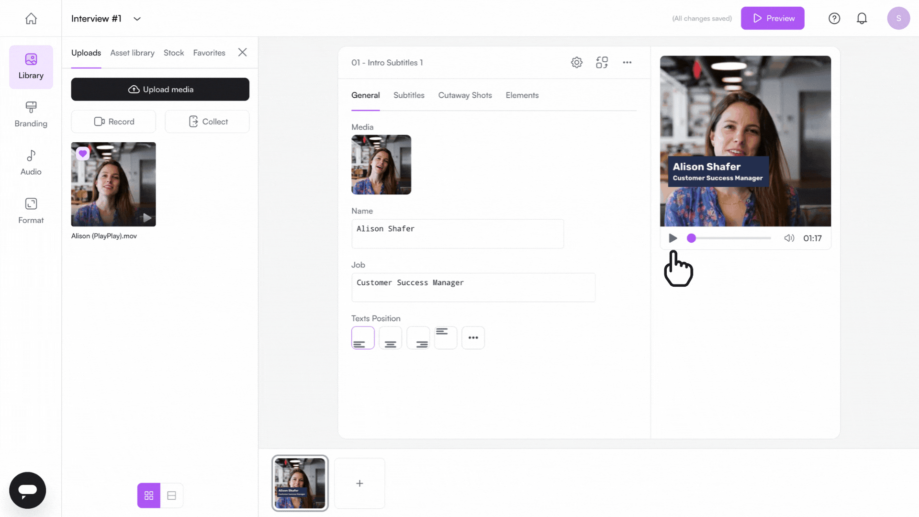Show more text position options
919x517 pixels.
473,338
